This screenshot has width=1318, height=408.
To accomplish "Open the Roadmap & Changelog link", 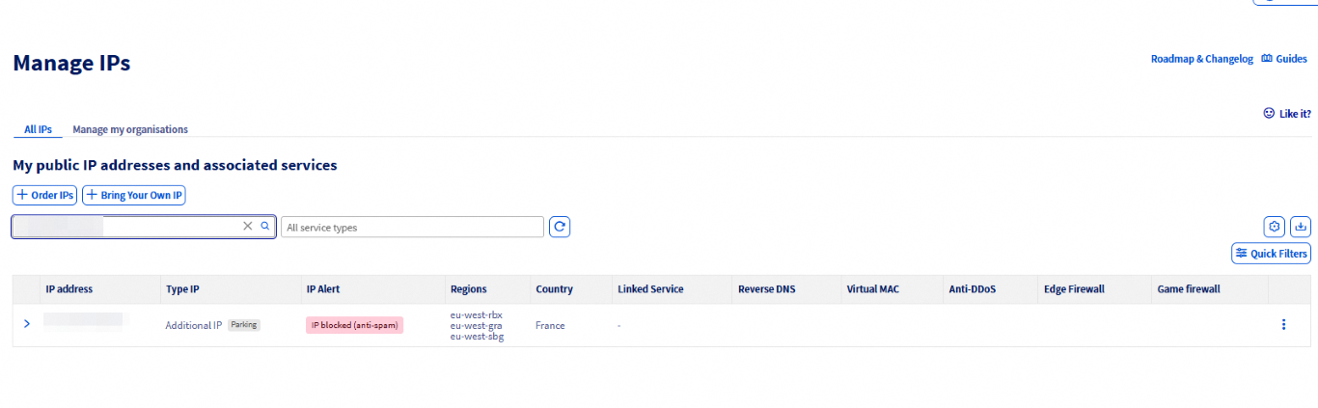I will (x=1201, y=59).
